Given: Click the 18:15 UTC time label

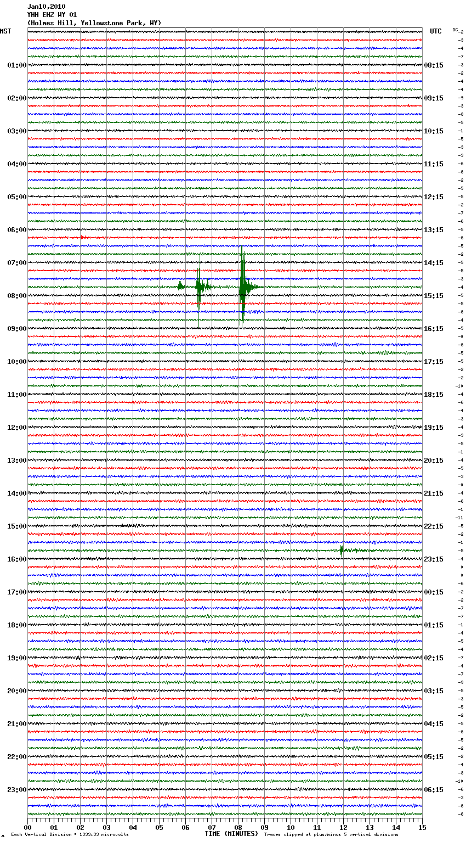Looking at the screenshot, I should 434,395.
